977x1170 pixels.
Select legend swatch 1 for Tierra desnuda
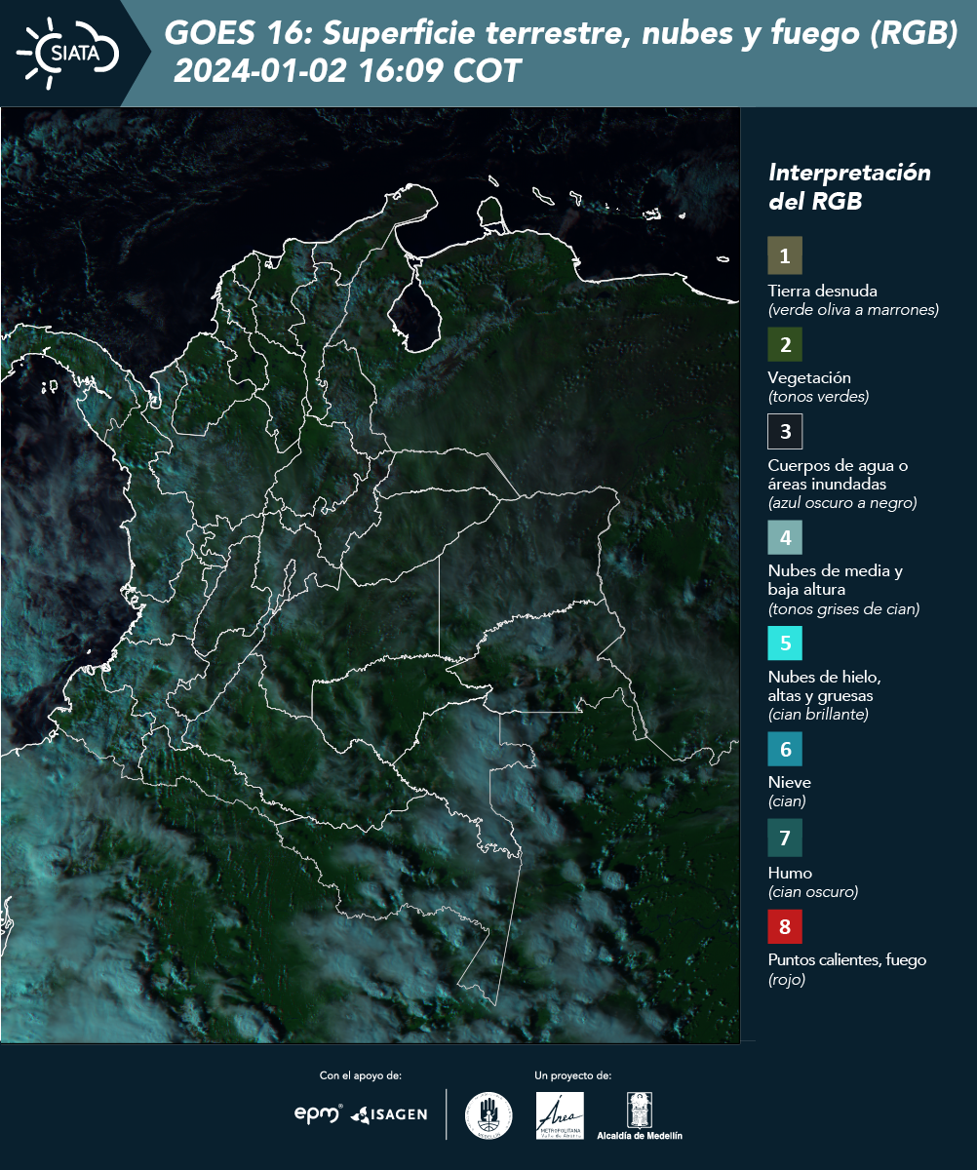(x=785, y=256)
